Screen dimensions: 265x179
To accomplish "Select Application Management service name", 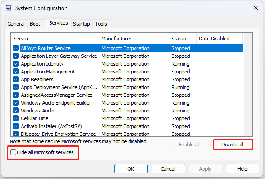I will (48, 72).
